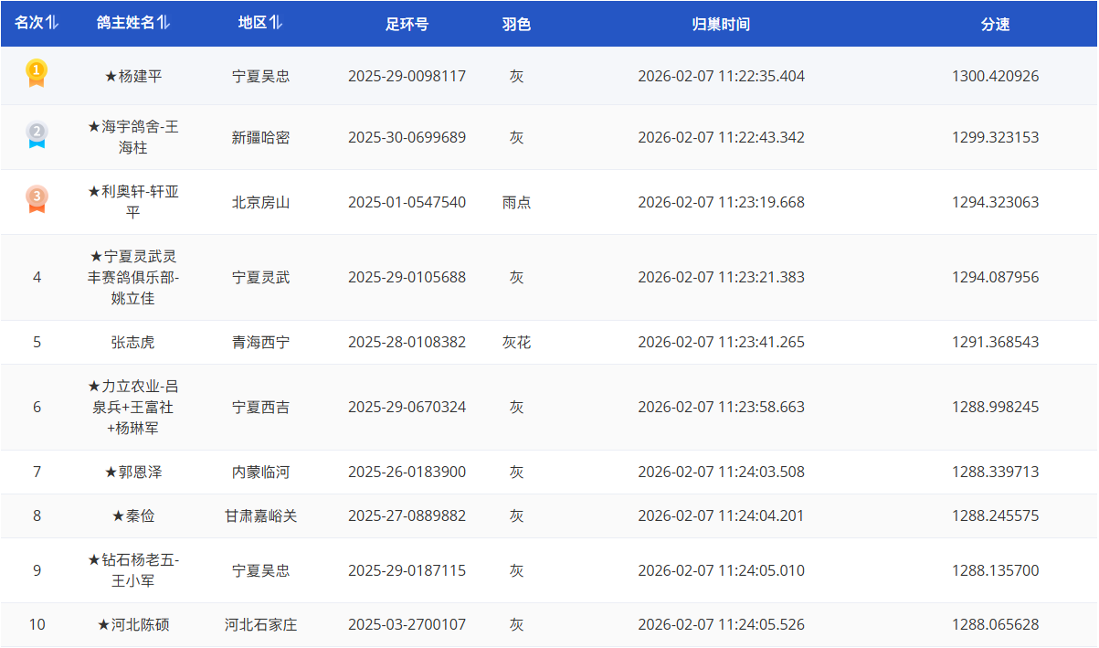Open owner ★郭恩泽 entry
Viewport: 1099px width, 648px height.
tap(133, 472)
